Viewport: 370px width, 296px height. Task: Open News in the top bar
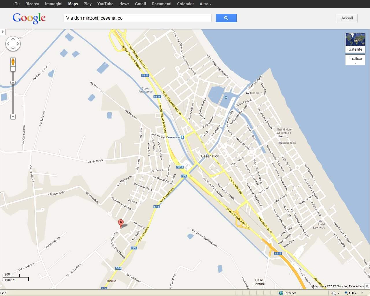pos(124,4)
